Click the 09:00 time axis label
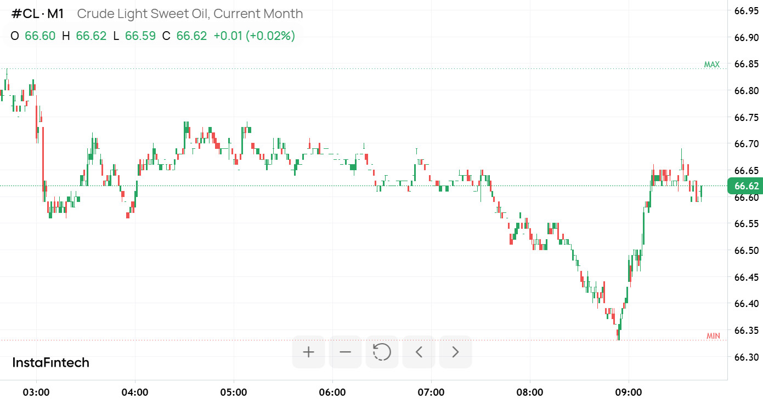 [629, 392]
